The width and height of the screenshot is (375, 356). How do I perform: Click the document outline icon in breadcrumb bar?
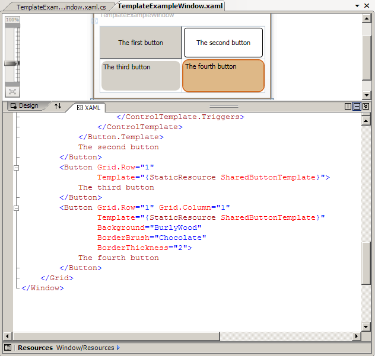click(x=8, y=348)
